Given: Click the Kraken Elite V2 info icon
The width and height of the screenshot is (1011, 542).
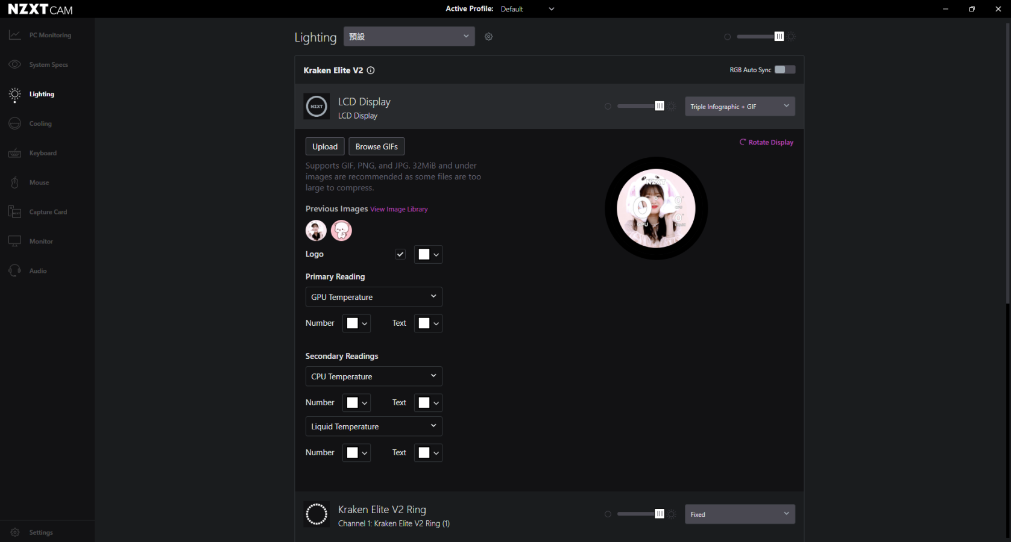Looking at the screenshot, I should pyautogui.click(x=371, y=70).
